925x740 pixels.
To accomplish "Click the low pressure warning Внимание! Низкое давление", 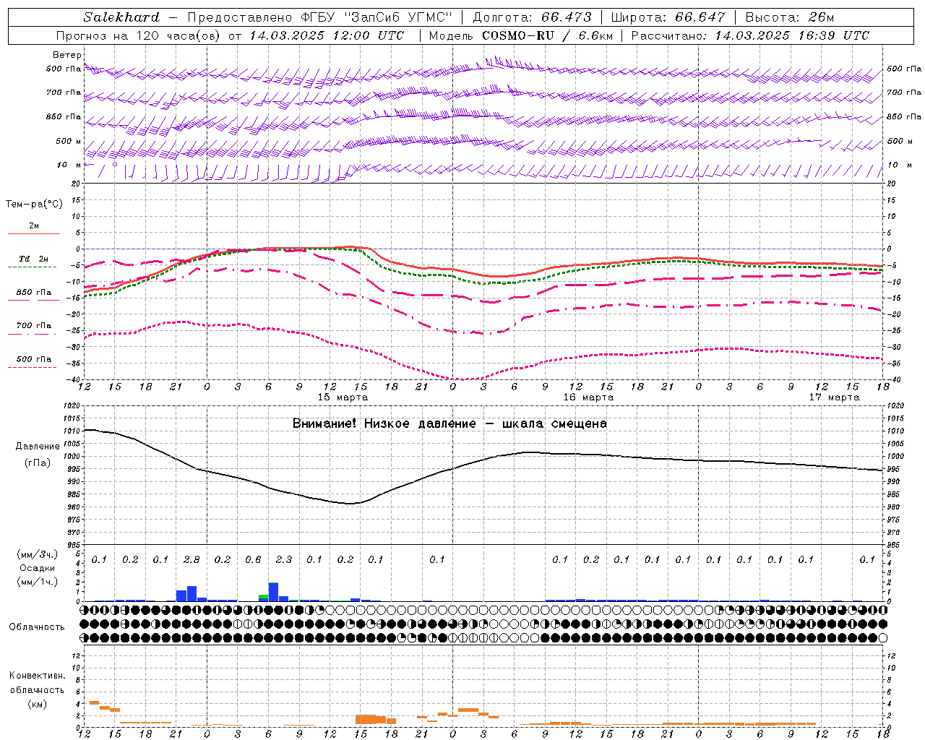I will [x=384, y=423].
